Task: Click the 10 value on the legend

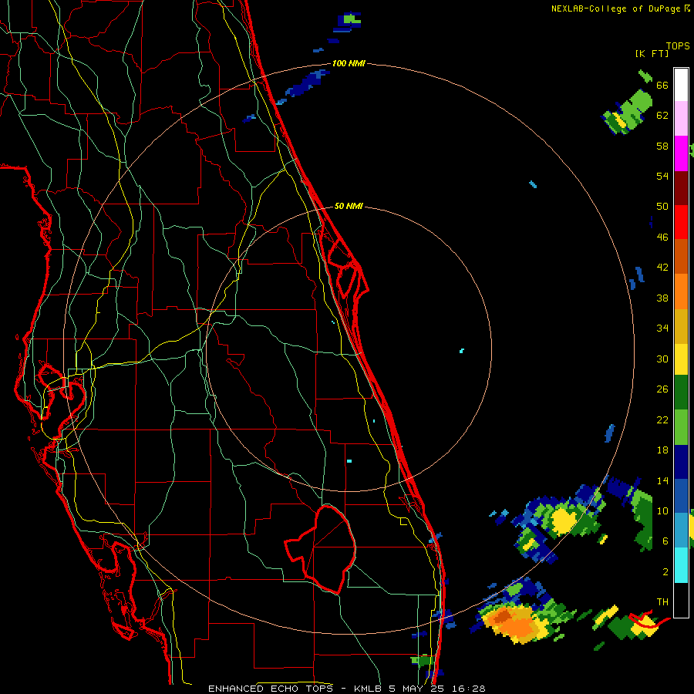Action: point(662,511)
